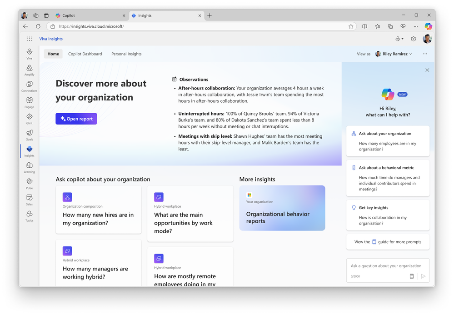
Task: Toggle browser split screen view
Action: coord(365,26)
